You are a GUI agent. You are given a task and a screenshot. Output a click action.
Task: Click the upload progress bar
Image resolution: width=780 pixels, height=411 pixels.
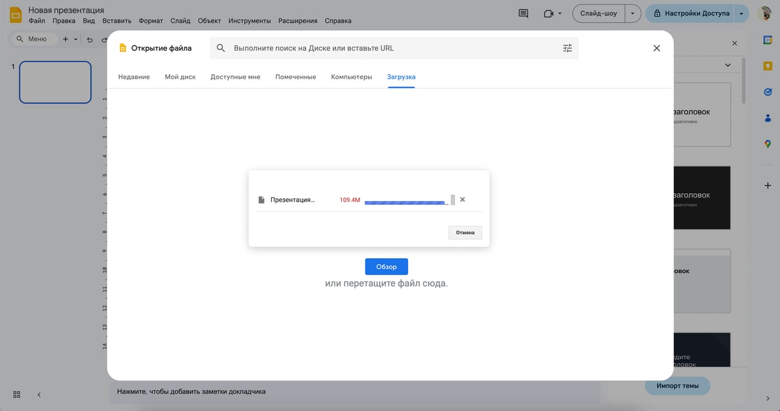click(x=407, y=202)
